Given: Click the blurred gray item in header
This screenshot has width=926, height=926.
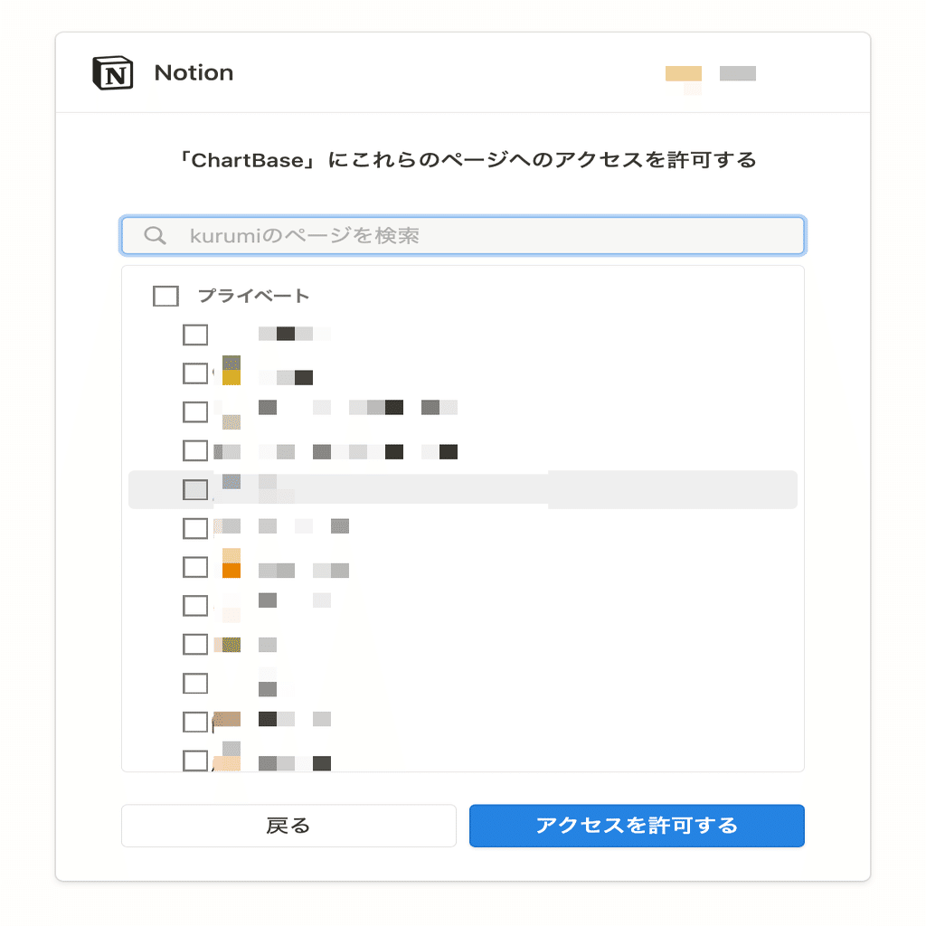Looking at the screenshot, I should pyautogui.click(x=738, y=73).
